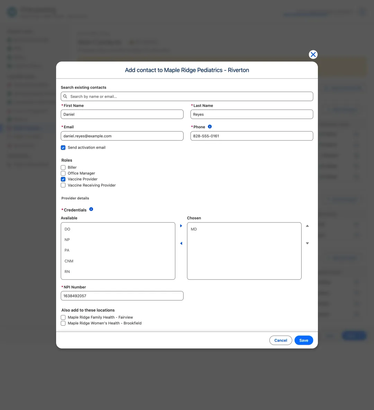Check the Biller role
374x410 pixels.
(x=63, y=167)
